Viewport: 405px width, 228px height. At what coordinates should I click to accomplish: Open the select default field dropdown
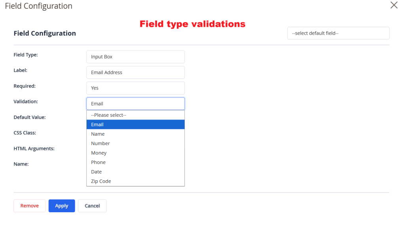[339, 33]
